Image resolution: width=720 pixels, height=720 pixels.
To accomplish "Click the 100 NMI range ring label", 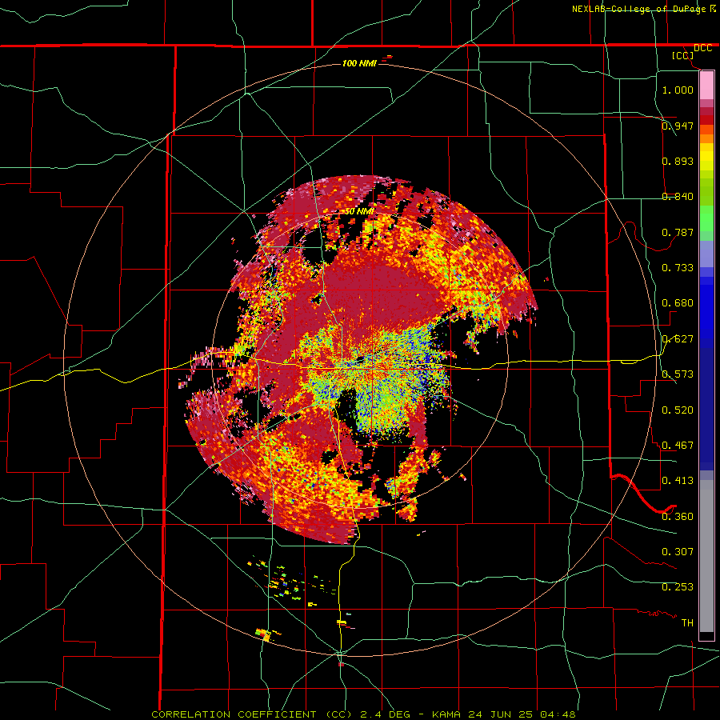I will point(359,63).
